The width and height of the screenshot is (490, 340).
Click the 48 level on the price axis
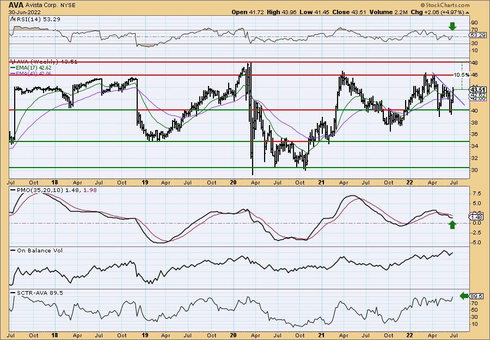pyautogui.click(x=474, y=63)
